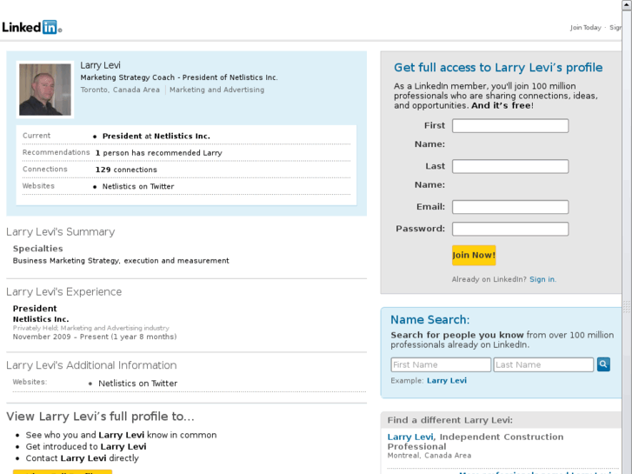Open Netlistics on Twitter under Additional Information
Screen dimensions: 632x474
(138, 384)
